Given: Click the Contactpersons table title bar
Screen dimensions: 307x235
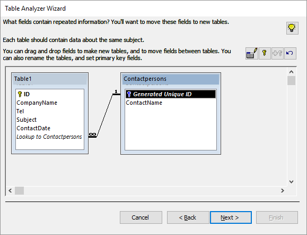Looking at the screenshot, I should [171, 79].
